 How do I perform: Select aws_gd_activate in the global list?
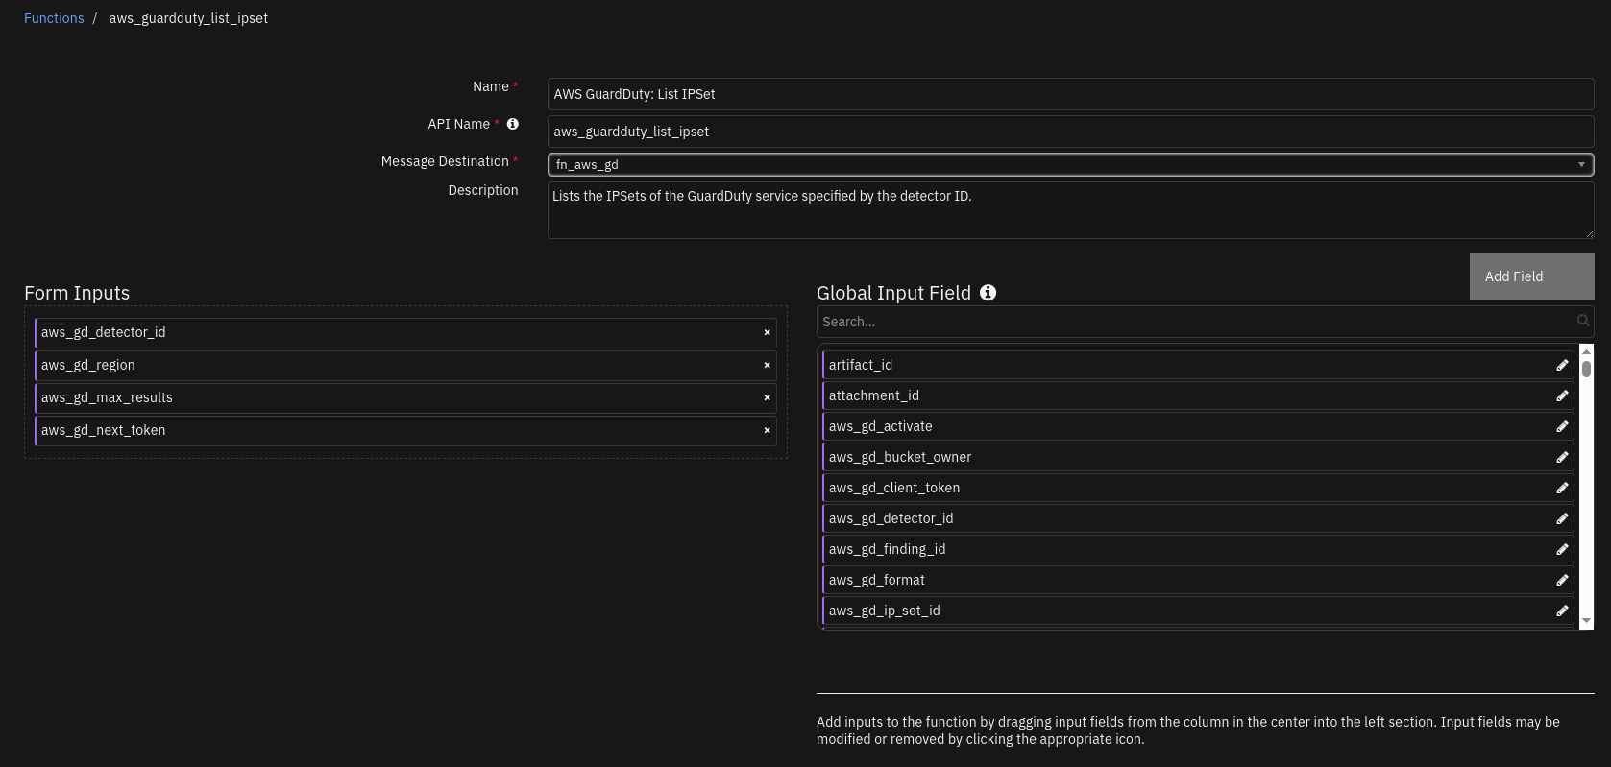(x=1198, y=426)
